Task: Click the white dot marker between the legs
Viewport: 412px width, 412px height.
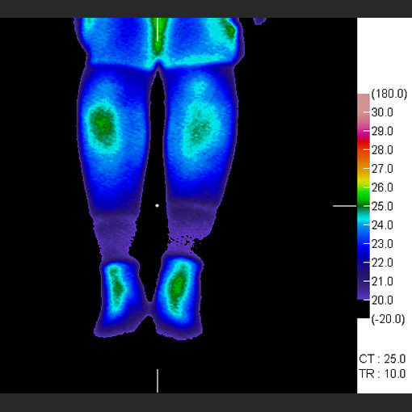Action: pos(157,206)
